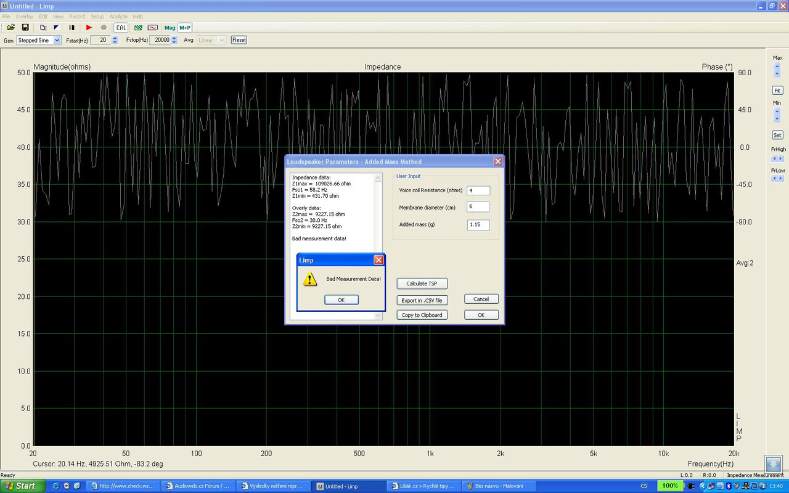Click scroll-down arrow of results text box
The width and height of the screenshot is (789, 493).
coord(378,316)
